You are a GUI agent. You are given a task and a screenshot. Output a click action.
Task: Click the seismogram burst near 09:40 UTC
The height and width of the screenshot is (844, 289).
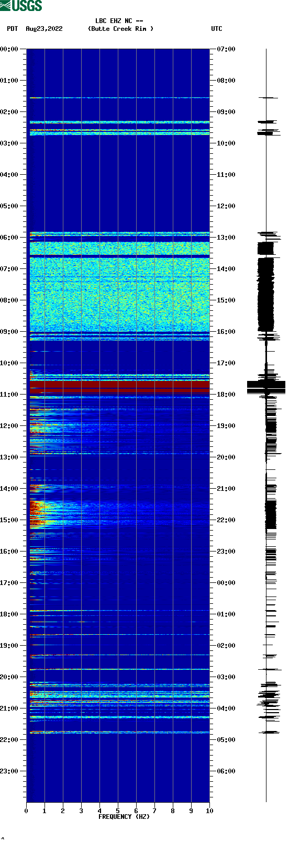point(268,132)
